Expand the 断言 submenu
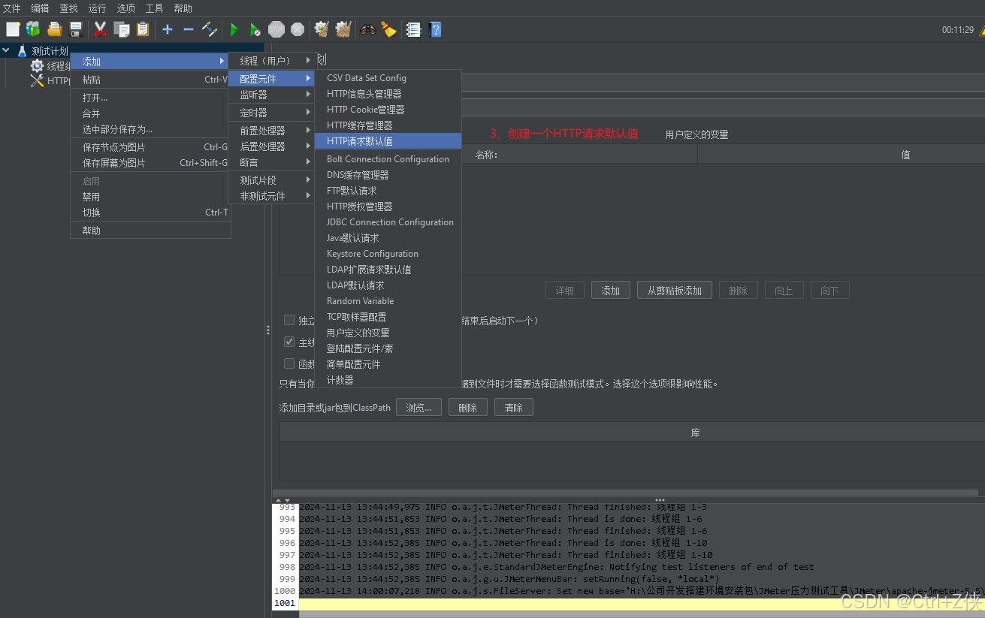Screen dimensions: 985x618 (271, 162)
